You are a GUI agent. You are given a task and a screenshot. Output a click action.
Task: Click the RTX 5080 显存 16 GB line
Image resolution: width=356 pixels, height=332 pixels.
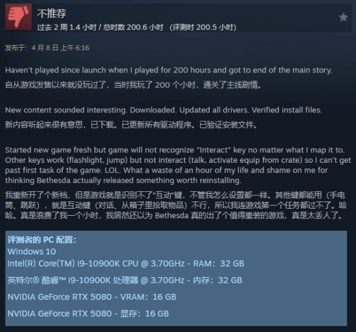(88, 314)
